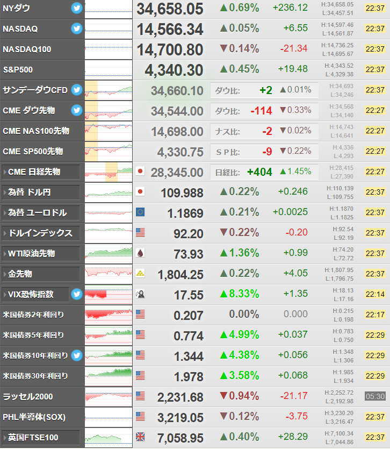The image size is (390, 449).
Task: Open the CME ダウ先物 mini chart
Action: coord(109,111)
